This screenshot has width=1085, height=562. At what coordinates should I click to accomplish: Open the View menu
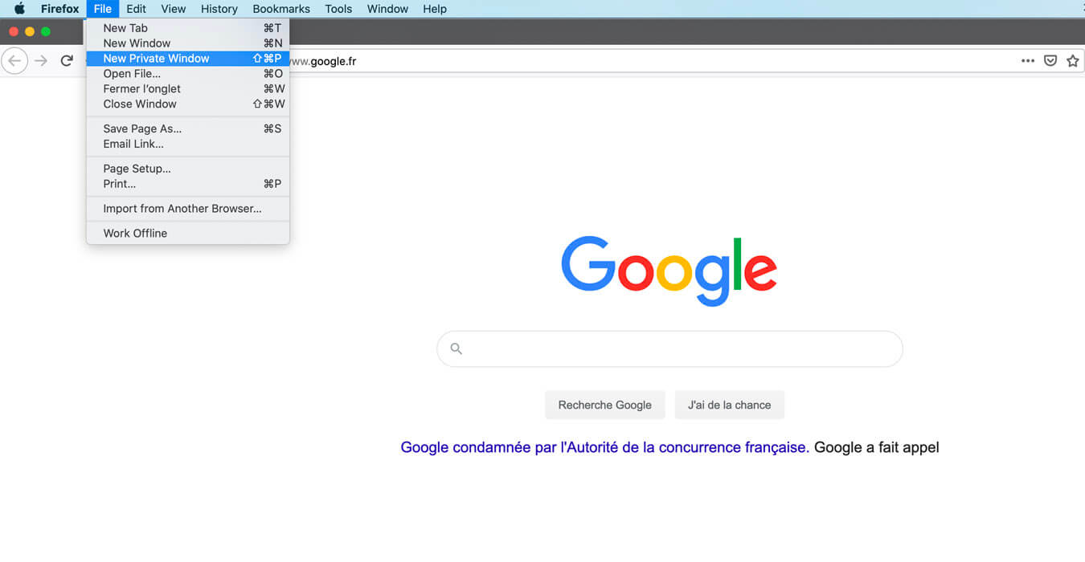174,9
